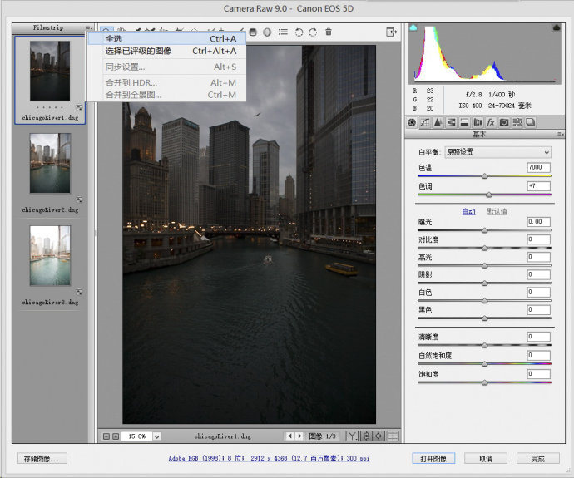Open the preferences list icon in toolbar
The width and height of the screenshot is (574, 478).
pos(283,32)
